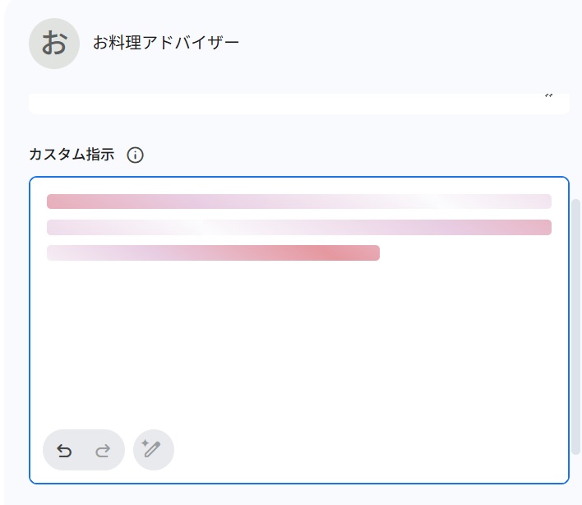Click the second shimmering loading line

[x=299, y=227]
